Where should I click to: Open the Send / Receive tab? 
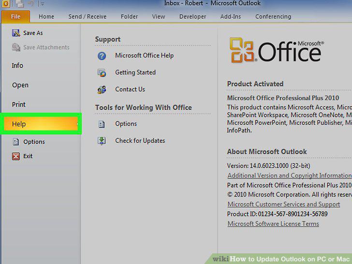(x=88, y=16)
